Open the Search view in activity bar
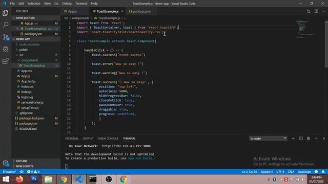328x184 pixels. click(x=6, y=25)
